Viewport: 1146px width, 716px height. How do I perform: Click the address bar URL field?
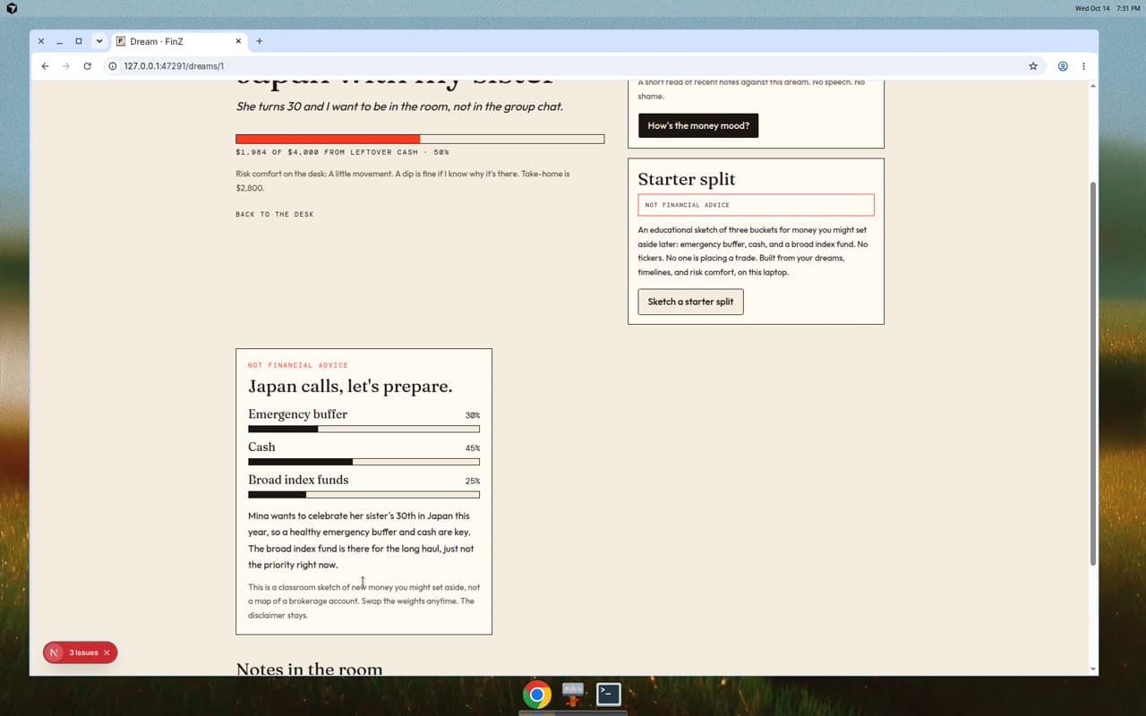coord(573,66)
